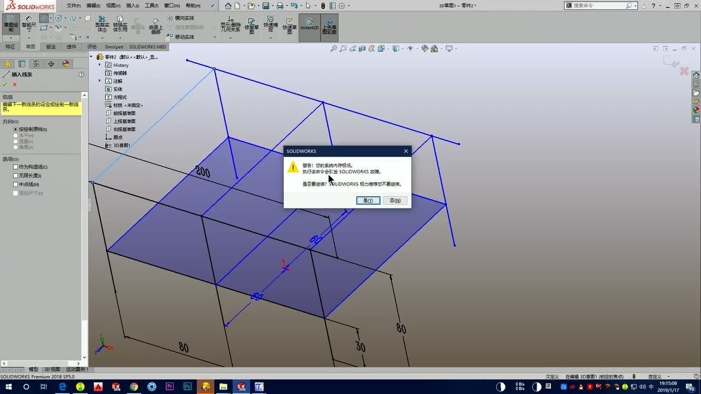
Task: Click the Undo icon in top toolbar
Action: pyautogui.click(x=294, y=5)
